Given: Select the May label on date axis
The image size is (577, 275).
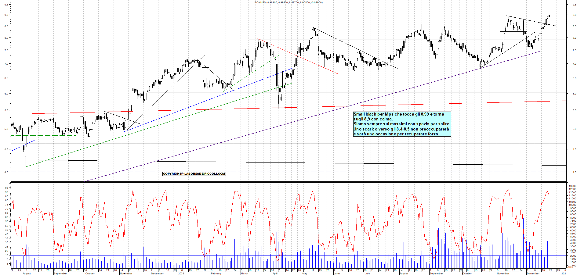Looking at the screenshot, I should click(304, 273).
